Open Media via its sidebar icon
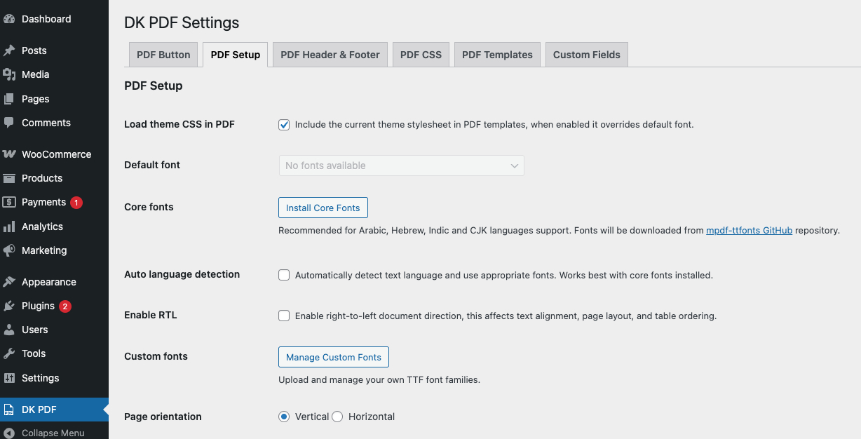The height and width of the screenshot is (439, 861). coord(9,74)
